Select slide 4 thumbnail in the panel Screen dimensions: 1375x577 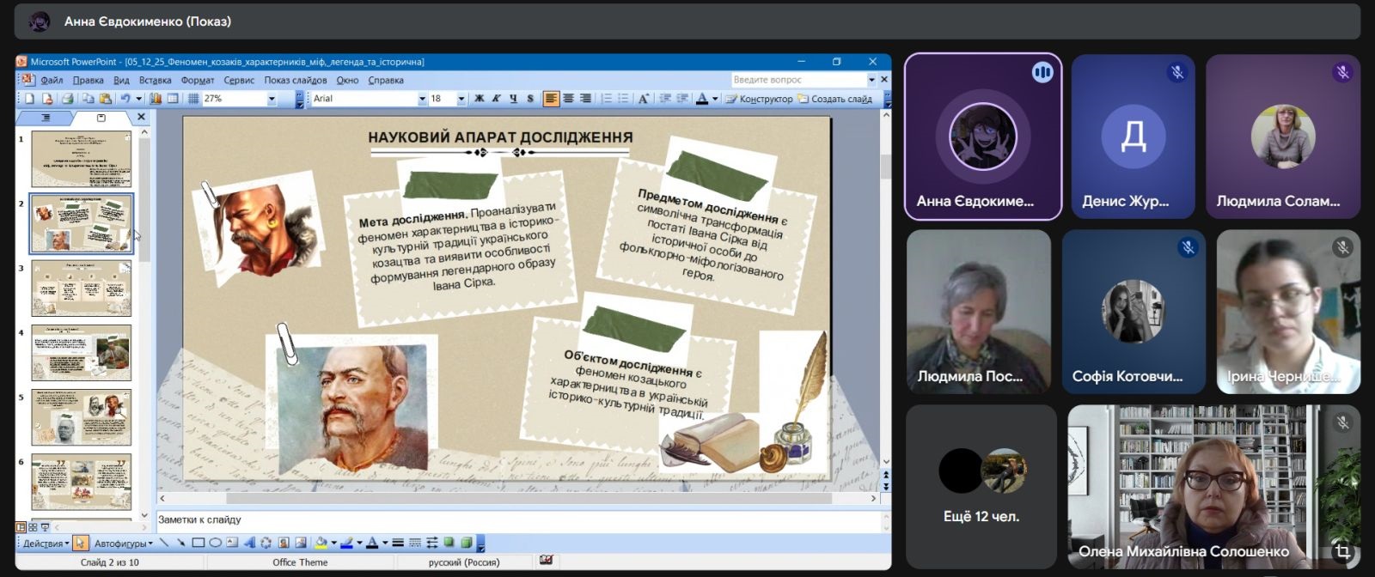click(81, 353)
